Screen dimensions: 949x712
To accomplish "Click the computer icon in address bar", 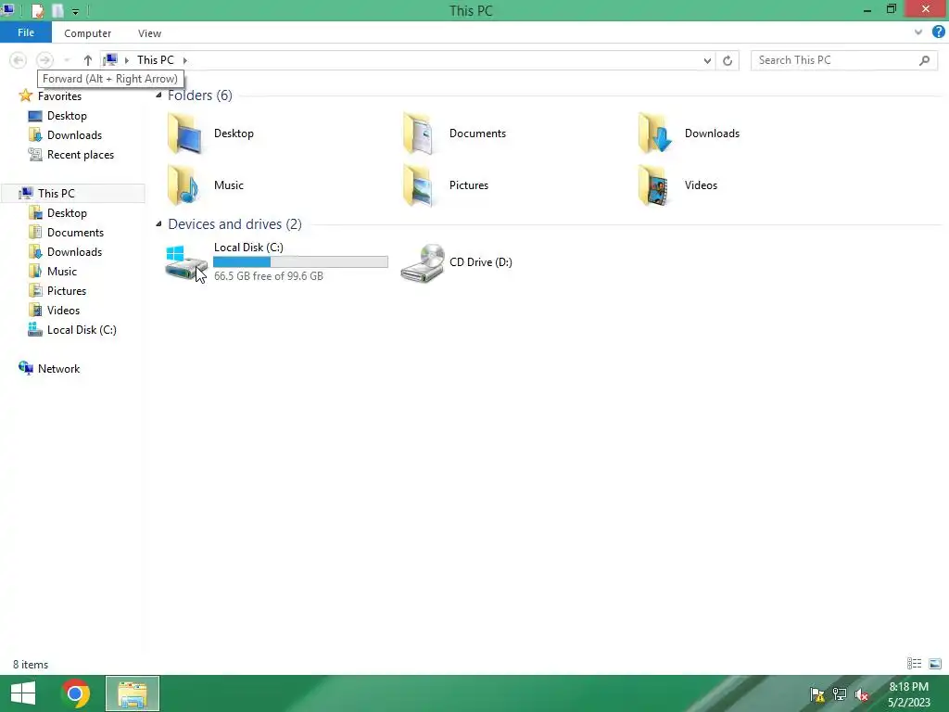I will tap(110, 60).
